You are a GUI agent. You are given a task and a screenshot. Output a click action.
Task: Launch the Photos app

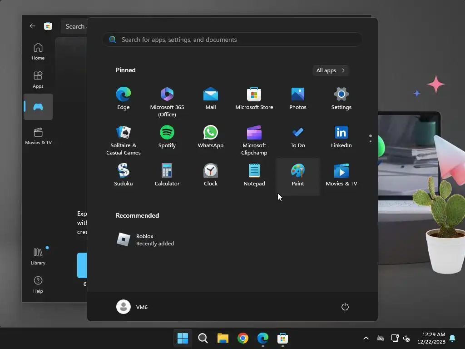tap(298, 99)
